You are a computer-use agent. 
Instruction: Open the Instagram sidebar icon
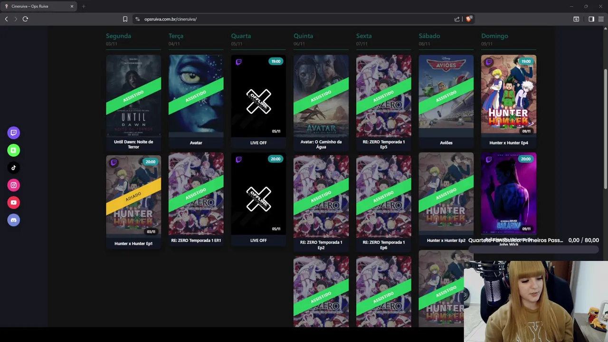pyautogui.click(x=13, y=185)
